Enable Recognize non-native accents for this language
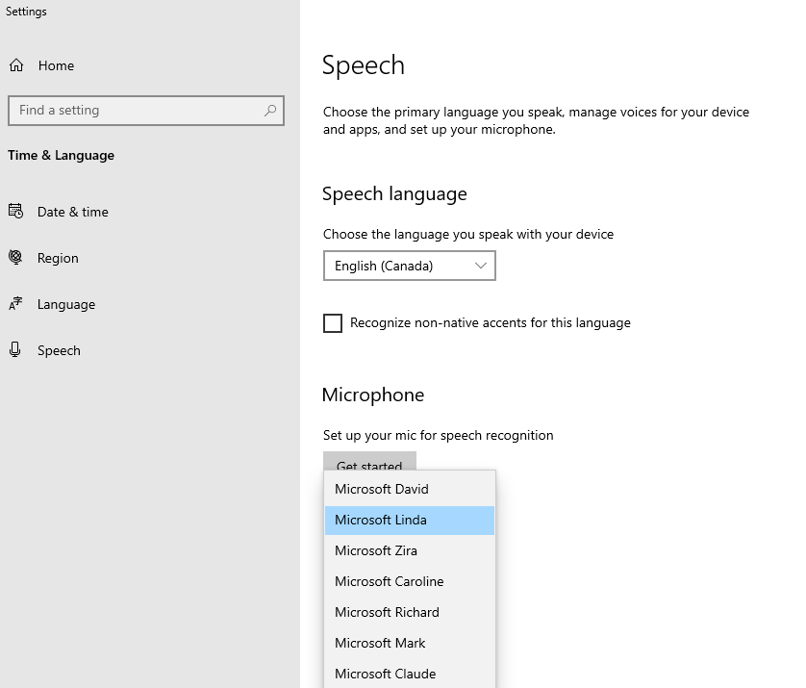The height and width of the screenshot is (688, 806). pos(333,323)
